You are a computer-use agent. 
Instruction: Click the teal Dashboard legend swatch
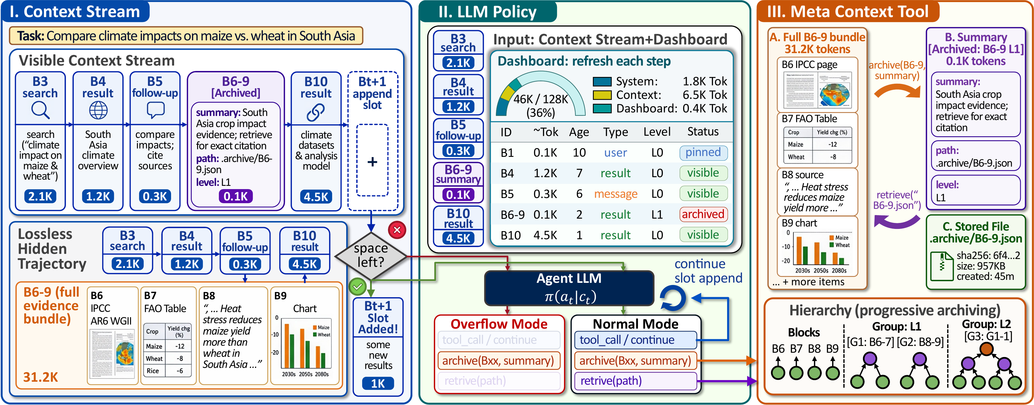tap(602, 109)
